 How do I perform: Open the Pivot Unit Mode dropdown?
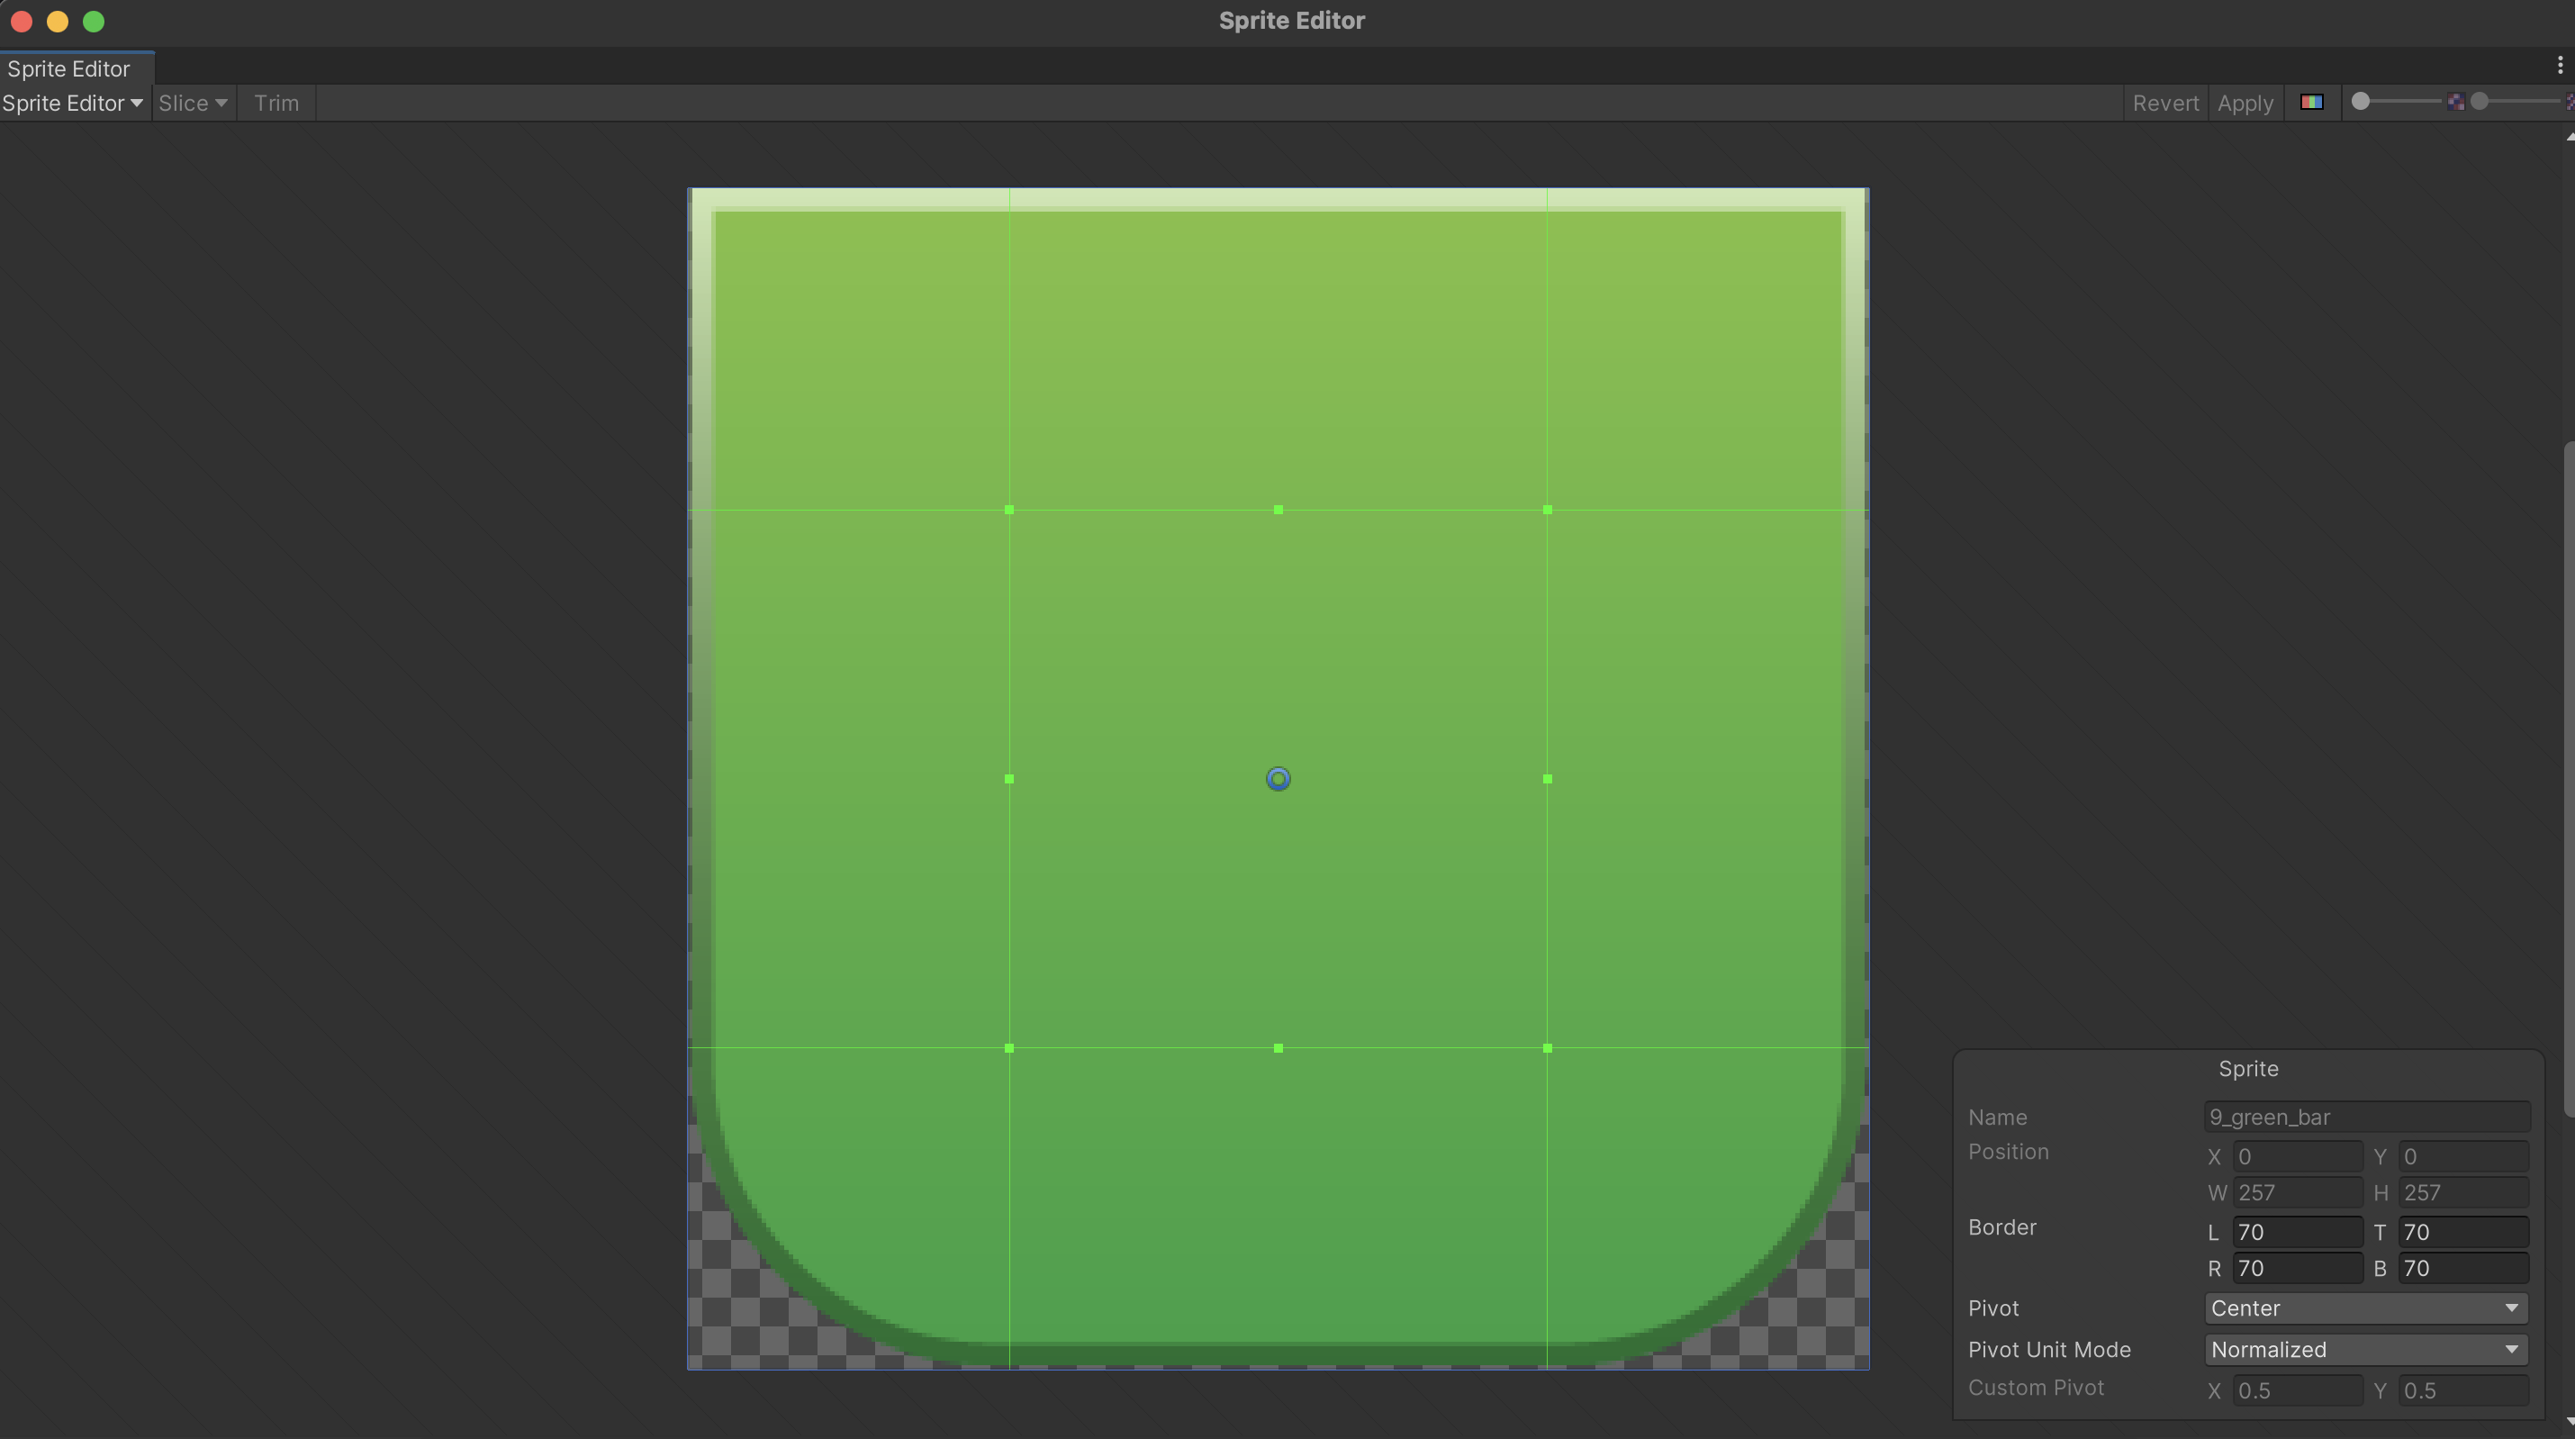click(x=2364, y=1349)
